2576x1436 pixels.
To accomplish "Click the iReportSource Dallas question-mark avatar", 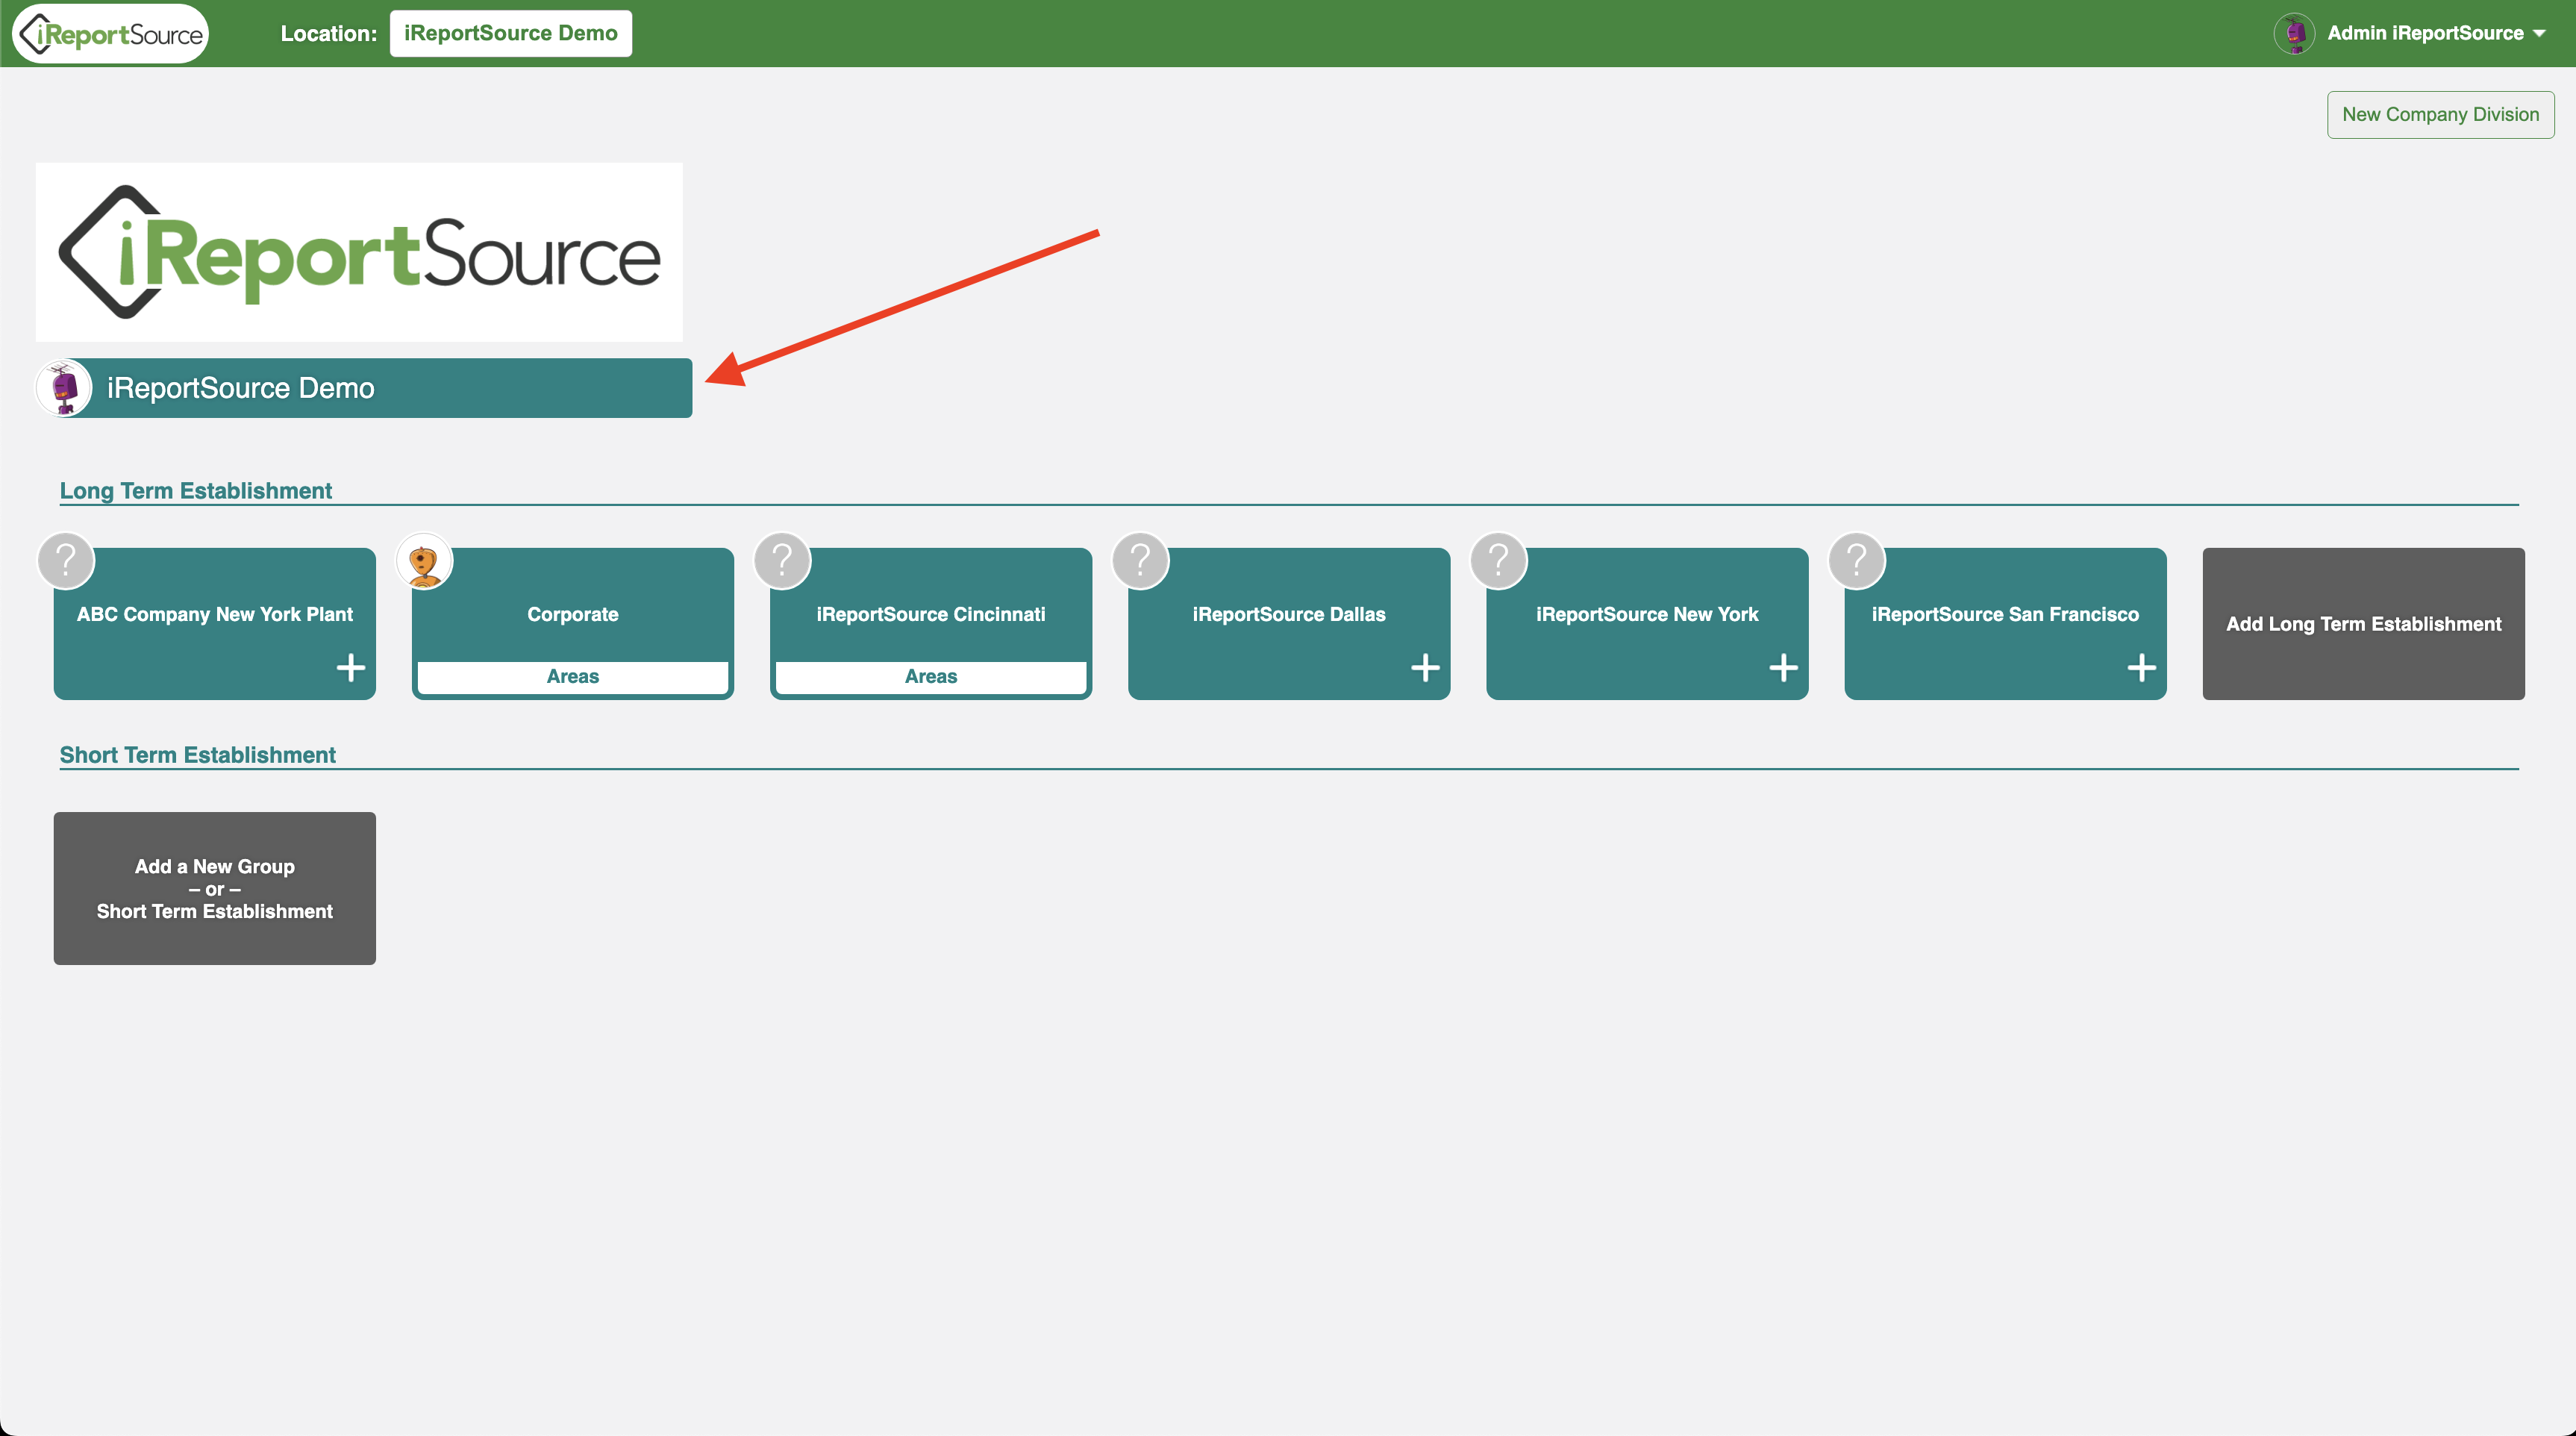I will tap(1140, 560).
